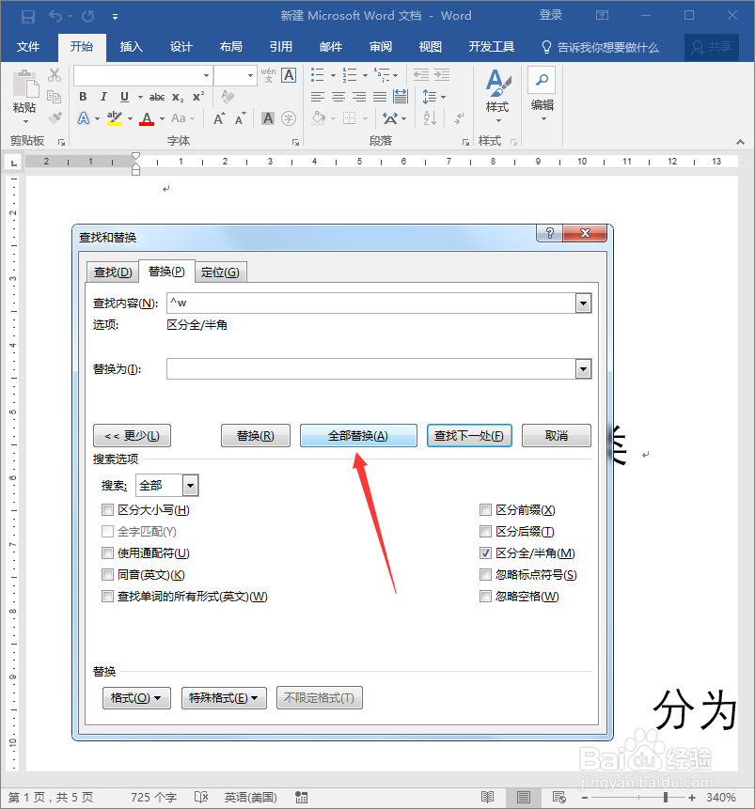Decrease font size with shrink font icon
Screen dimensions: 755x809
(x=240, y=118)
